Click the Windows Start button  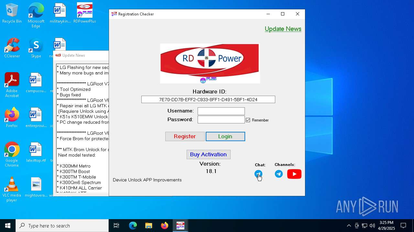point(8,226)
